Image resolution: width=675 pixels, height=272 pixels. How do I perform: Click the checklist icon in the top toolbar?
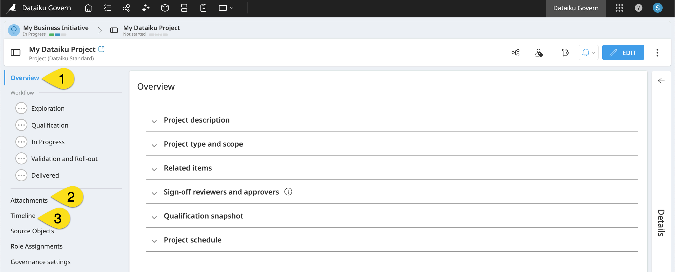click(107, 8)
